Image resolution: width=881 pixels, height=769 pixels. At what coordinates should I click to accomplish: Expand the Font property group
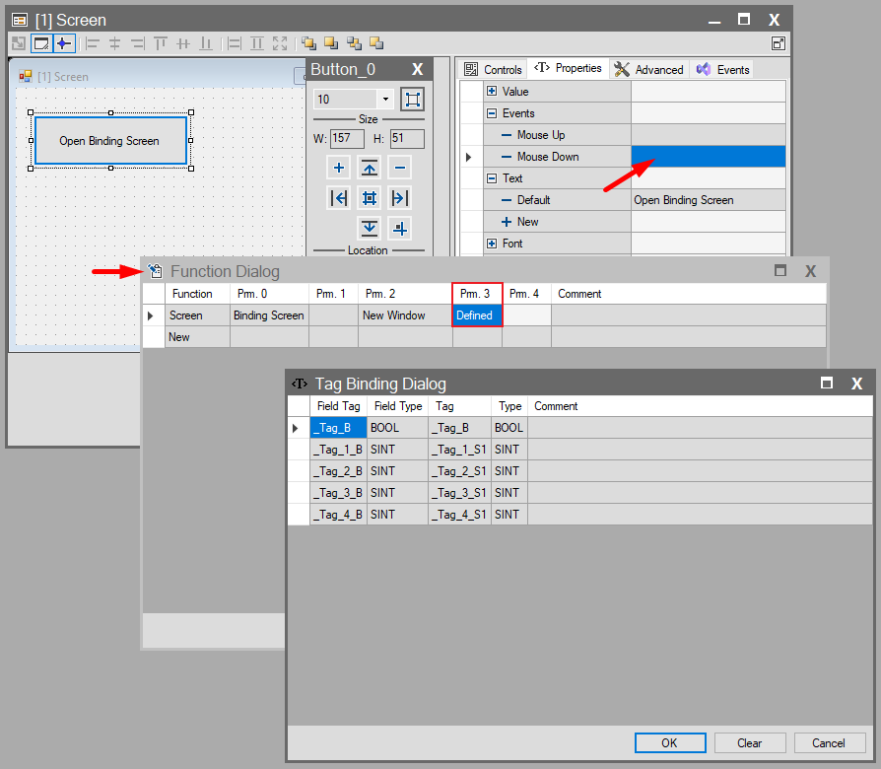click(492, 244)
